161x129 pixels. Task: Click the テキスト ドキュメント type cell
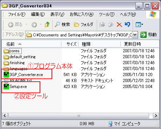(x=97, y=81)
